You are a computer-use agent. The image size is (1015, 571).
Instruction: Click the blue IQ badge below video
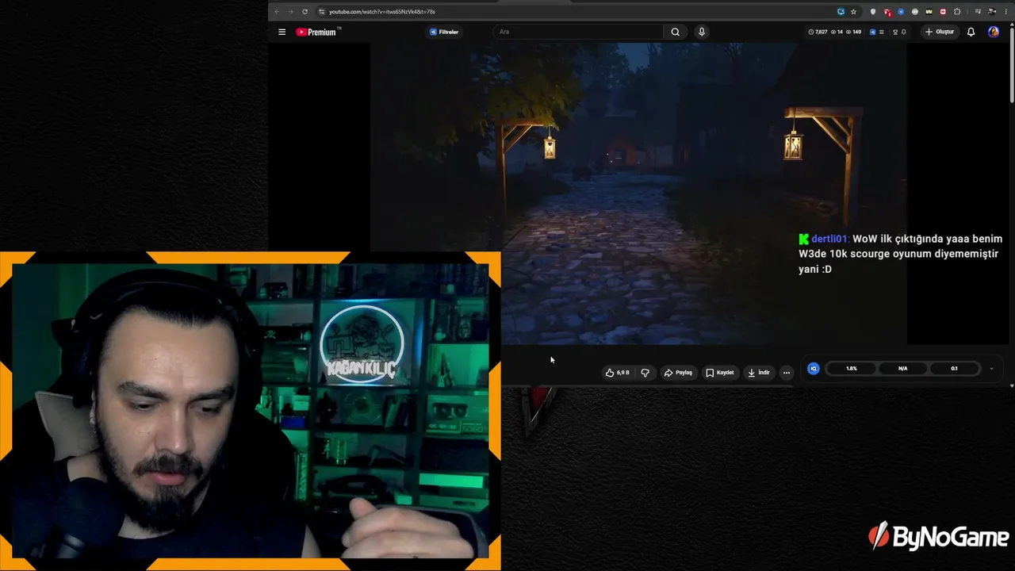(x=813, y=369)
